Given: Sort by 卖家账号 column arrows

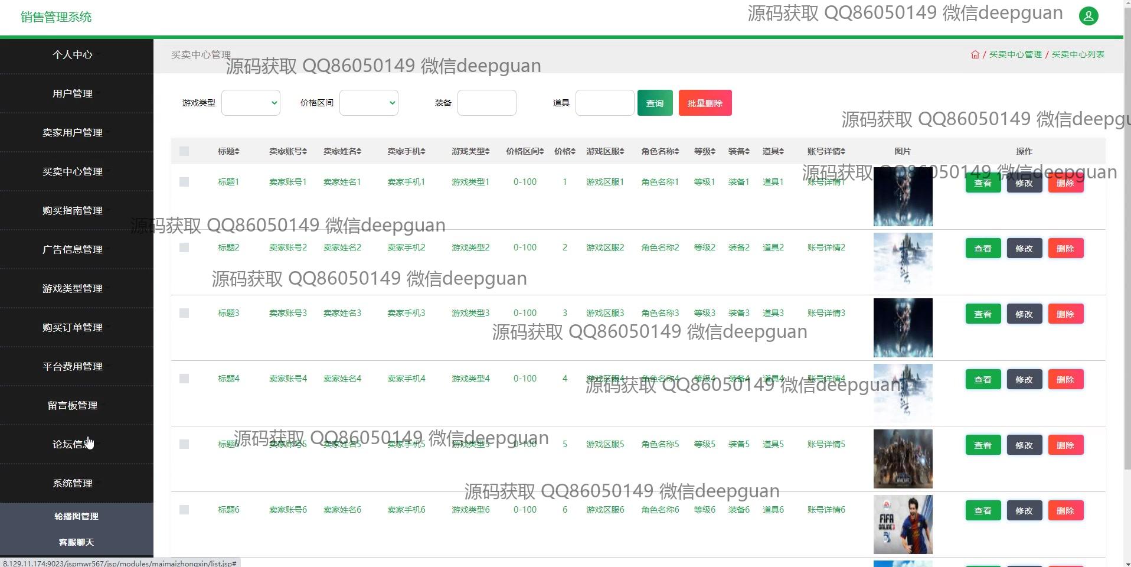Looking at the screenshot, I should click(305, 152).
